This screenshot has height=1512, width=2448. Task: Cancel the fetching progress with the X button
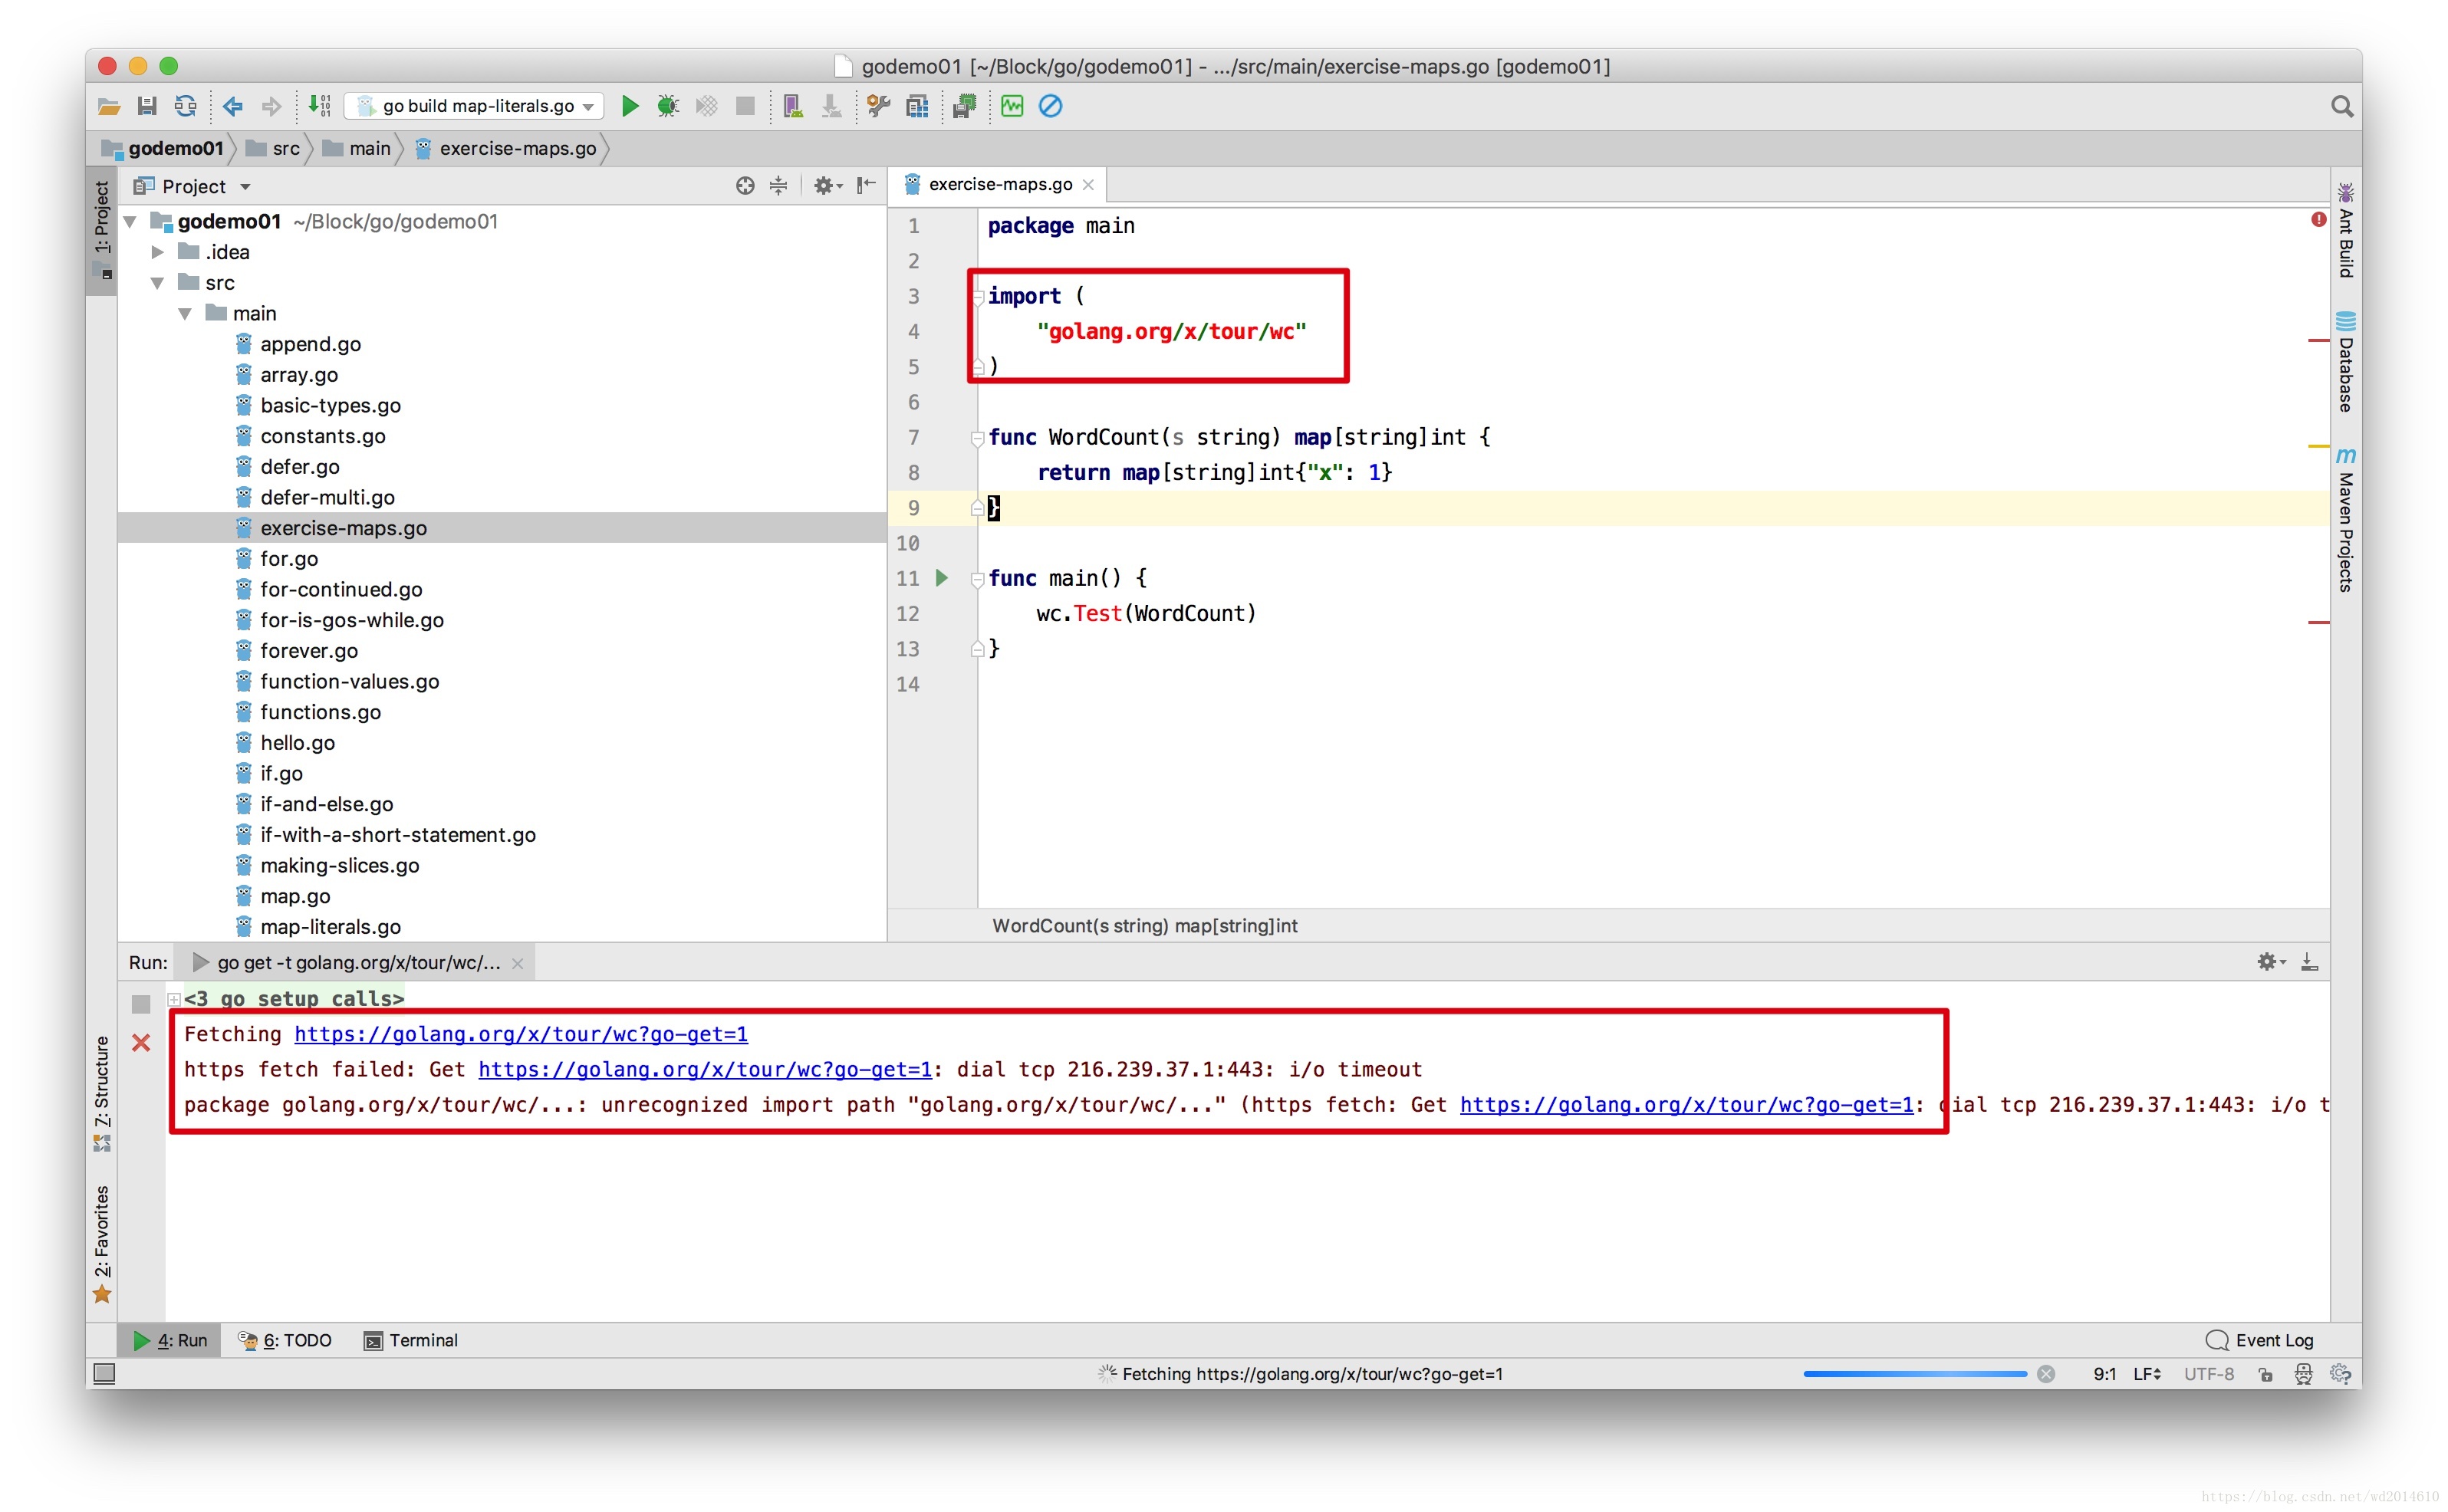[x=2047, y=1374]
